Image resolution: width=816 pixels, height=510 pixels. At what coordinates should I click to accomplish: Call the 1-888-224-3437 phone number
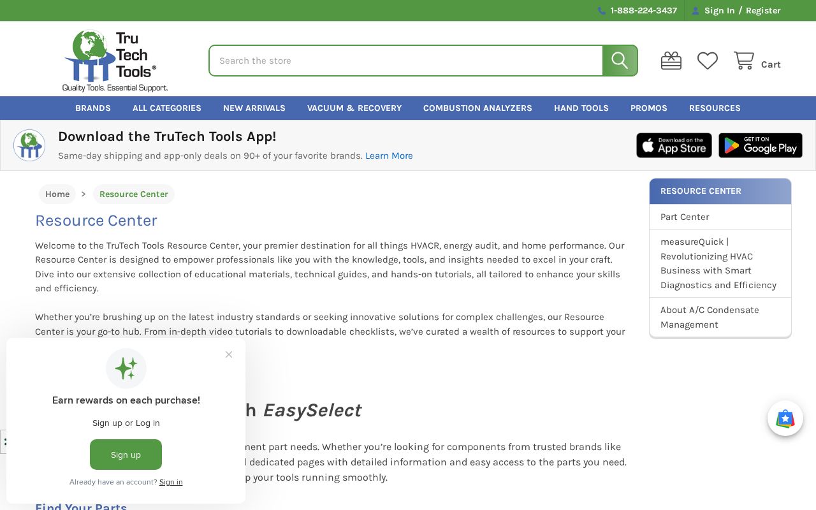643,11
